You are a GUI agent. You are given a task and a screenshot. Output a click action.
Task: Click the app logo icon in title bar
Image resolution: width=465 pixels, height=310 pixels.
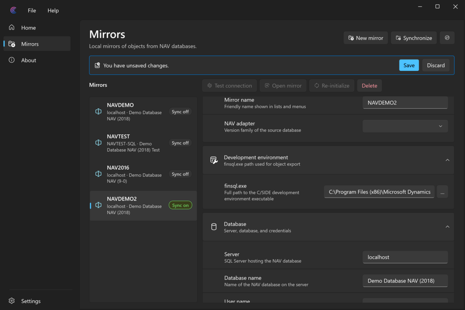coord(13,10)
